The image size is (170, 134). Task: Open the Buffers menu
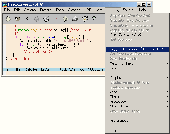click(45, 10)
